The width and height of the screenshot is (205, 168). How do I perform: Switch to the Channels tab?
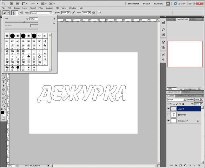[181, 96]
